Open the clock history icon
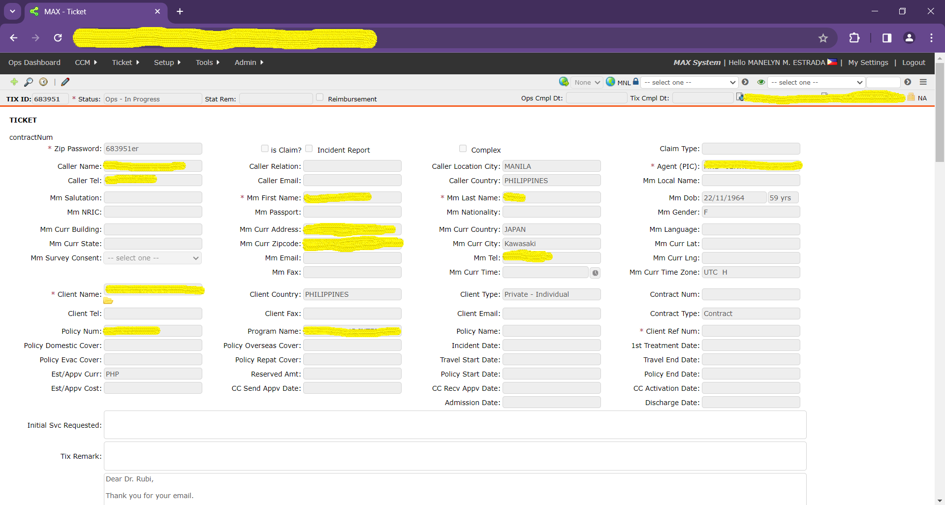945x505 pixels. (43, 82)
